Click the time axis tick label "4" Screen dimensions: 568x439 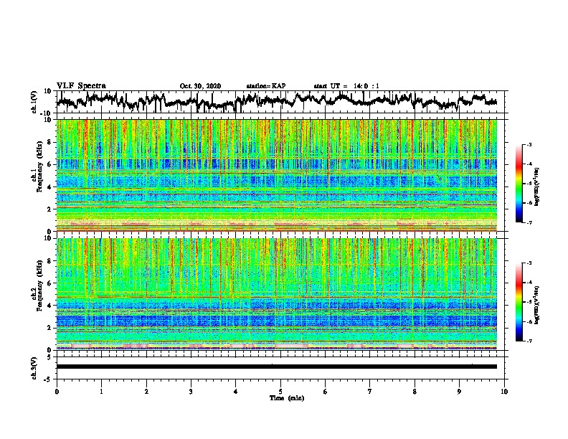point(236,392)
